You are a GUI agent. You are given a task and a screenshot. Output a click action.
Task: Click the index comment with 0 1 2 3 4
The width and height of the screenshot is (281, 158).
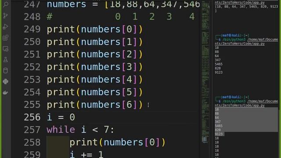coord(121,17)
